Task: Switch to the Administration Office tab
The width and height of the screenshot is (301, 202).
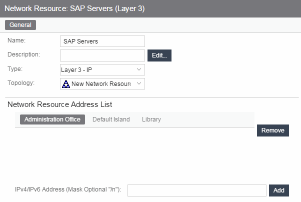Action: pyautogui.click(x=52, y=119)
